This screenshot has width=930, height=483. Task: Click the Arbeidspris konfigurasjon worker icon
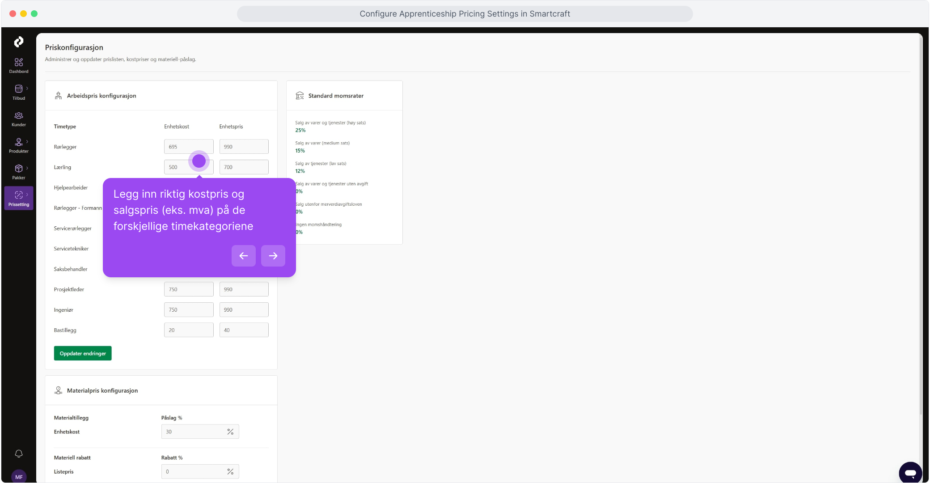pos(58,96)
